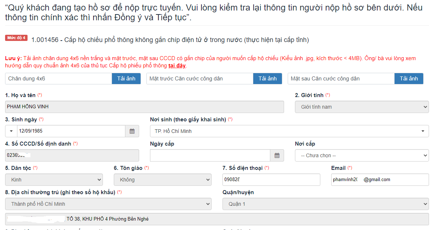The height and width of the screenshot is (230, 433).
Task: Click Tải ảnh for Mặt sau Căn cước
Action: click(409, 78)
